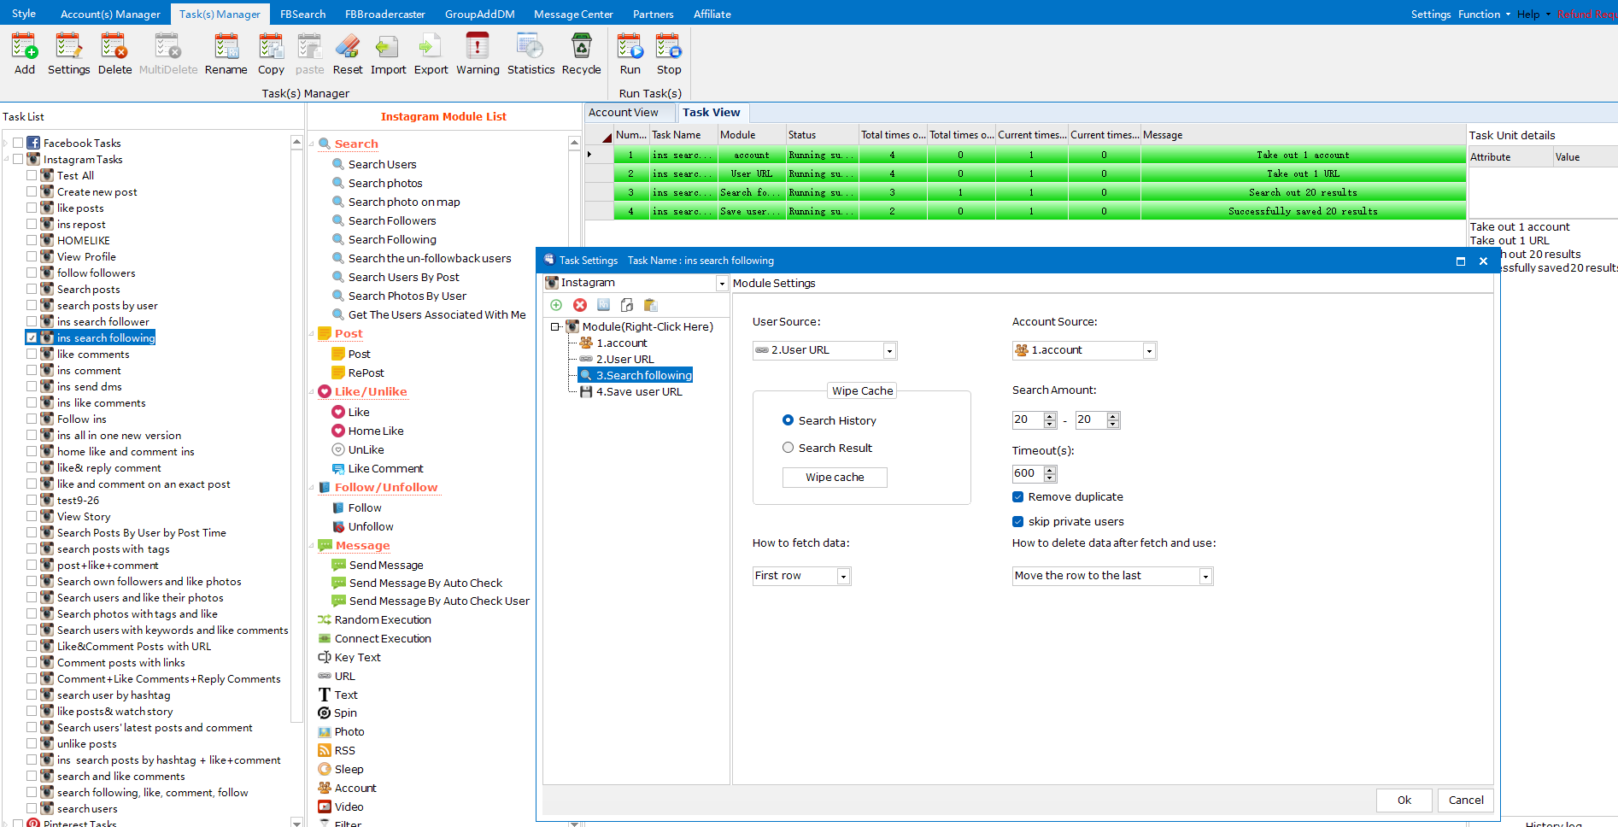Image resolution: width=1618 pixels, height=827 pixels.
Task: Open the Warning toolbar icon
Action: coord(478,53)
